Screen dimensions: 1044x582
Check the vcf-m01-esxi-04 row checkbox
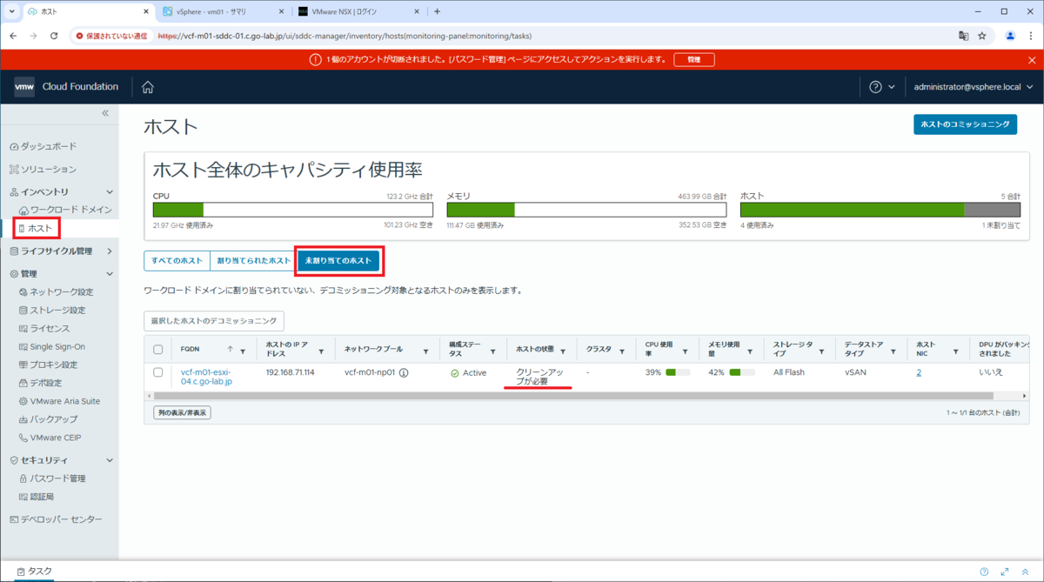tap(157, 372)
